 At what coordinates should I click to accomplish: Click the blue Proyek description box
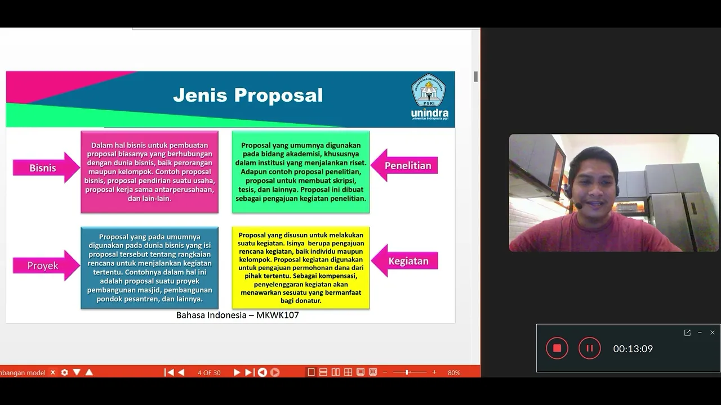pyautogui.click(x=149, y=268)
